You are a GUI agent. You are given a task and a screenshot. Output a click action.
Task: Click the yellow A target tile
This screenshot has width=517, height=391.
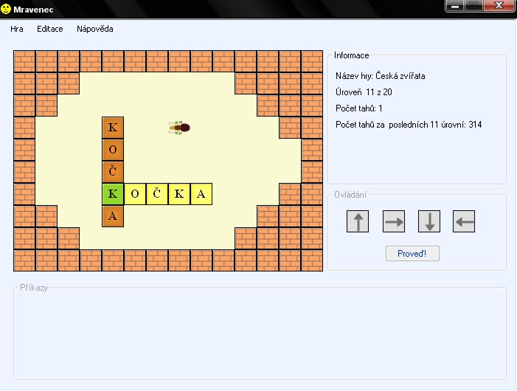pyautogui.click(x=201, y=194)
